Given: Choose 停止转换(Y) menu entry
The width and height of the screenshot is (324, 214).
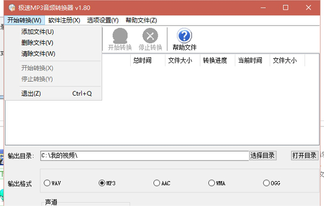Looking at the screenshot, I should tap(53, 79).
